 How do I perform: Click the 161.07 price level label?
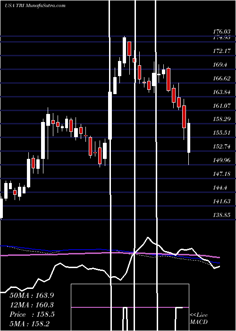coord(221,105)
